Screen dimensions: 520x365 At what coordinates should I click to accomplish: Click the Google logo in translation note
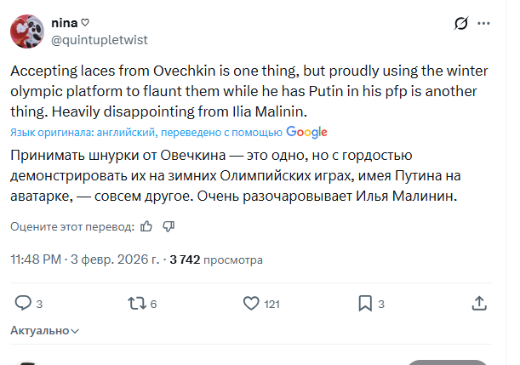tap(307, 132)
